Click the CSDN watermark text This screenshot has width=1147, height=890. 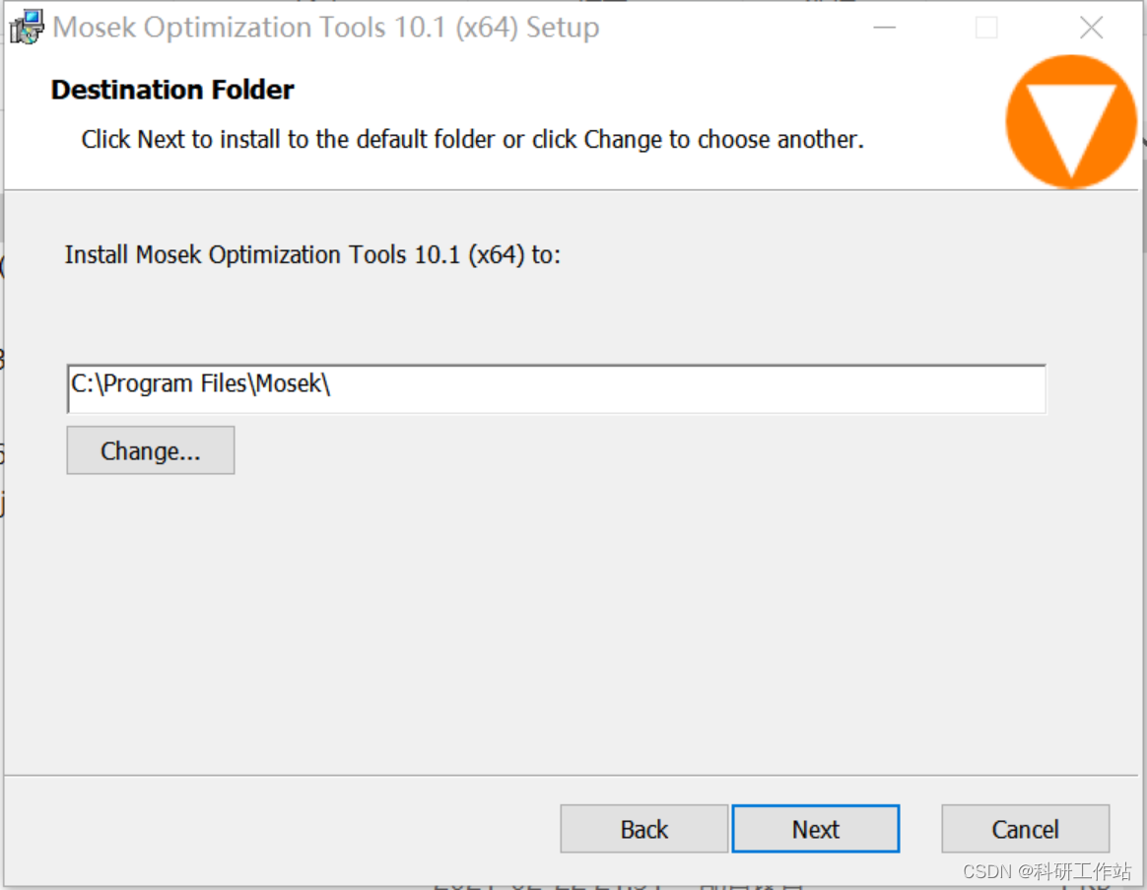[x=1046, y=871]
